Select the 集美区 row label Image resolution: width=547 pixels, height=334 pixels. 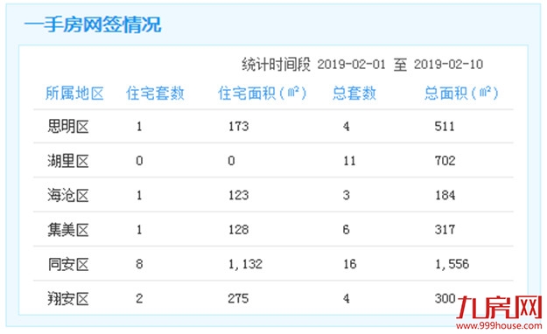68,230
